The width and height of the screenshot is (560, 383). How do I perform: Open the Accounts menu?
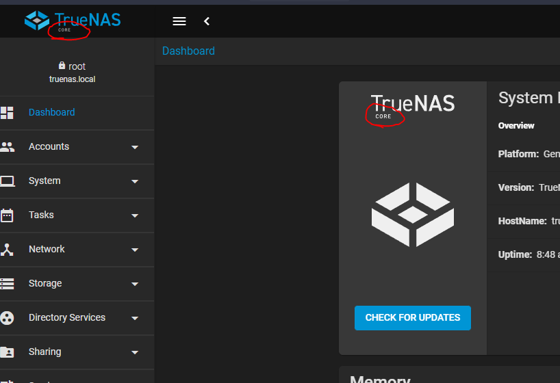[77, 147]
